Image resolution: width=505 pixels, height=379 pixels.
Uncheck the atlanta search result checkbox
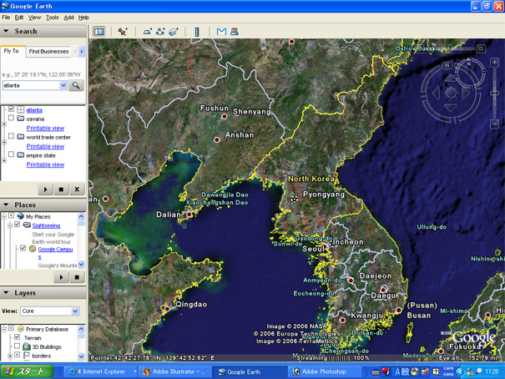tap(12, 109)
